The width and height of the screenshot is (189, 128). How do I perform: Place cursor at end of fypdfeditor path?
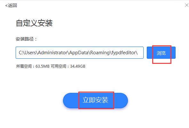coord(138,53)
